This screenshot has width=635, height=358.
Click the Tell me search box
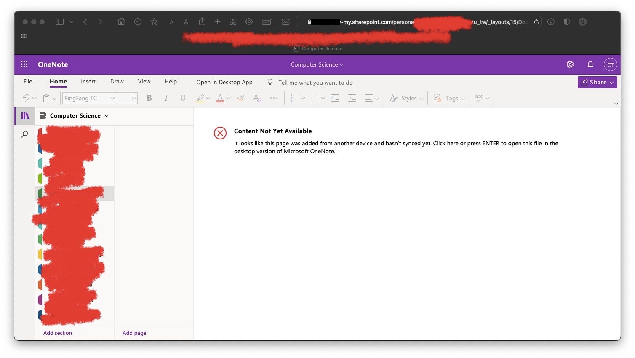pos(315,83)
